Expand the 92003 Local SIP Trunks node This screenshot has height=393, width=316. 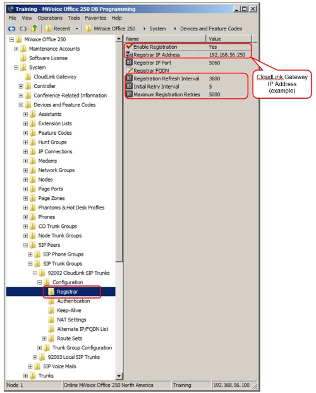coord(35,357)
